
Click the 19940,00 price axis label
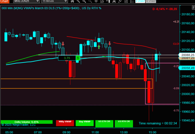tap(188, 120)
